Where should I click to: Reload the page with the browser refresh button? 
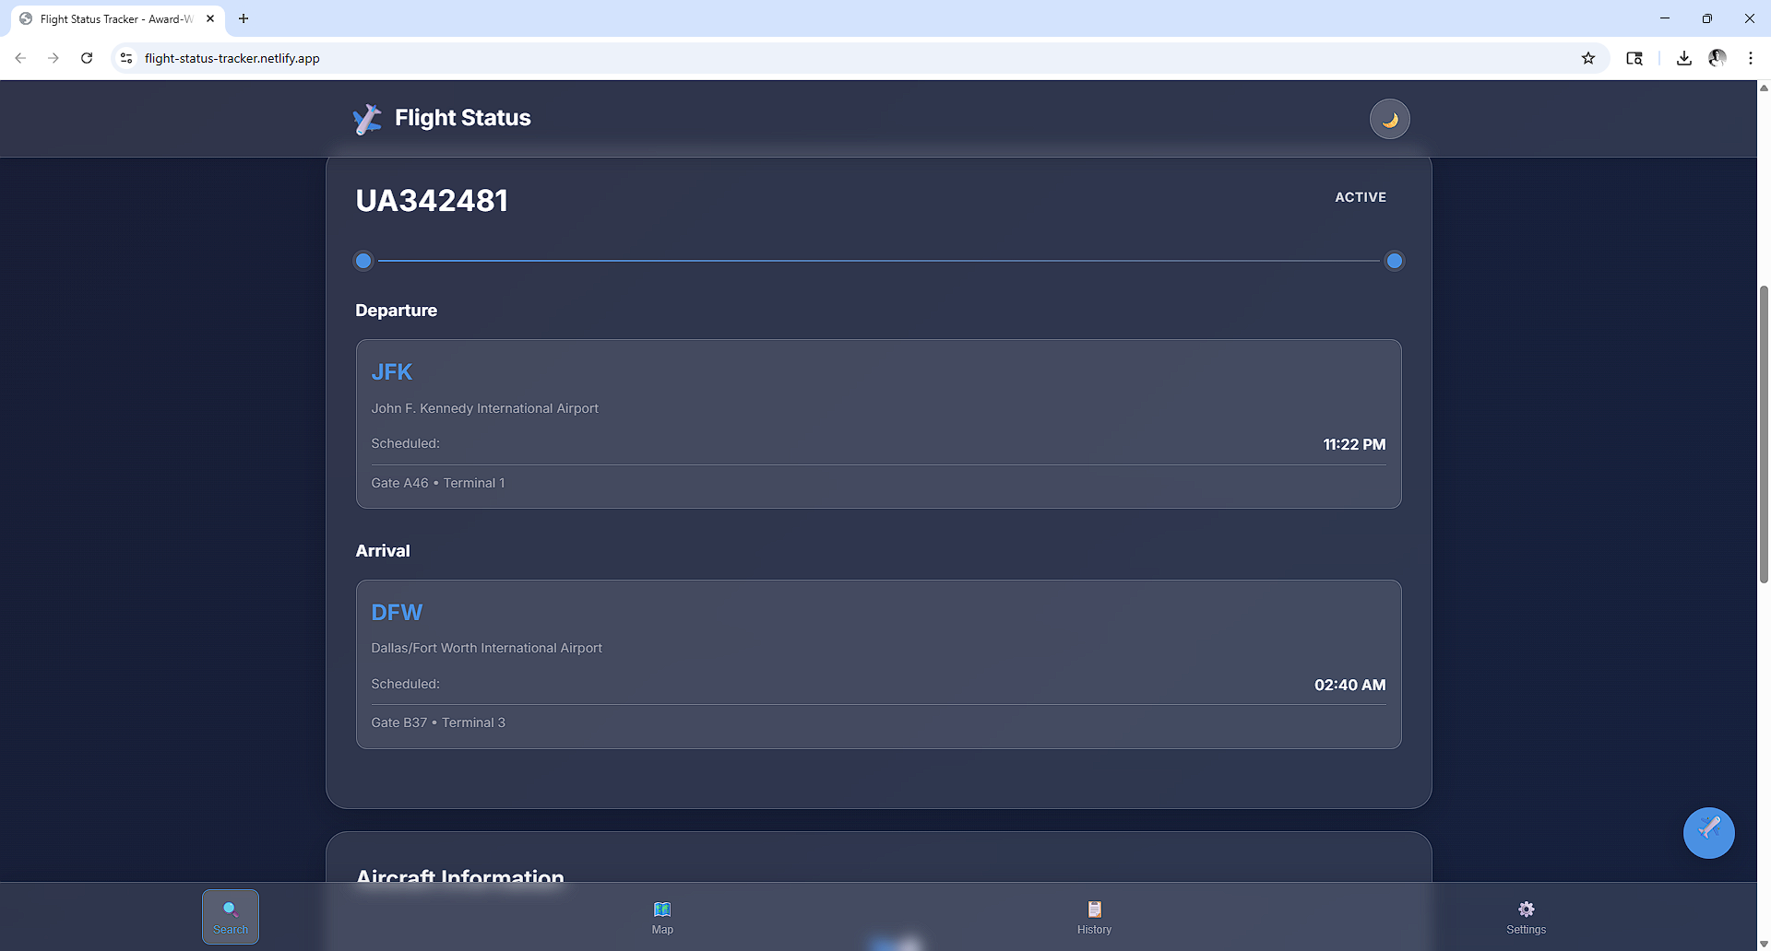coord(87,58)
